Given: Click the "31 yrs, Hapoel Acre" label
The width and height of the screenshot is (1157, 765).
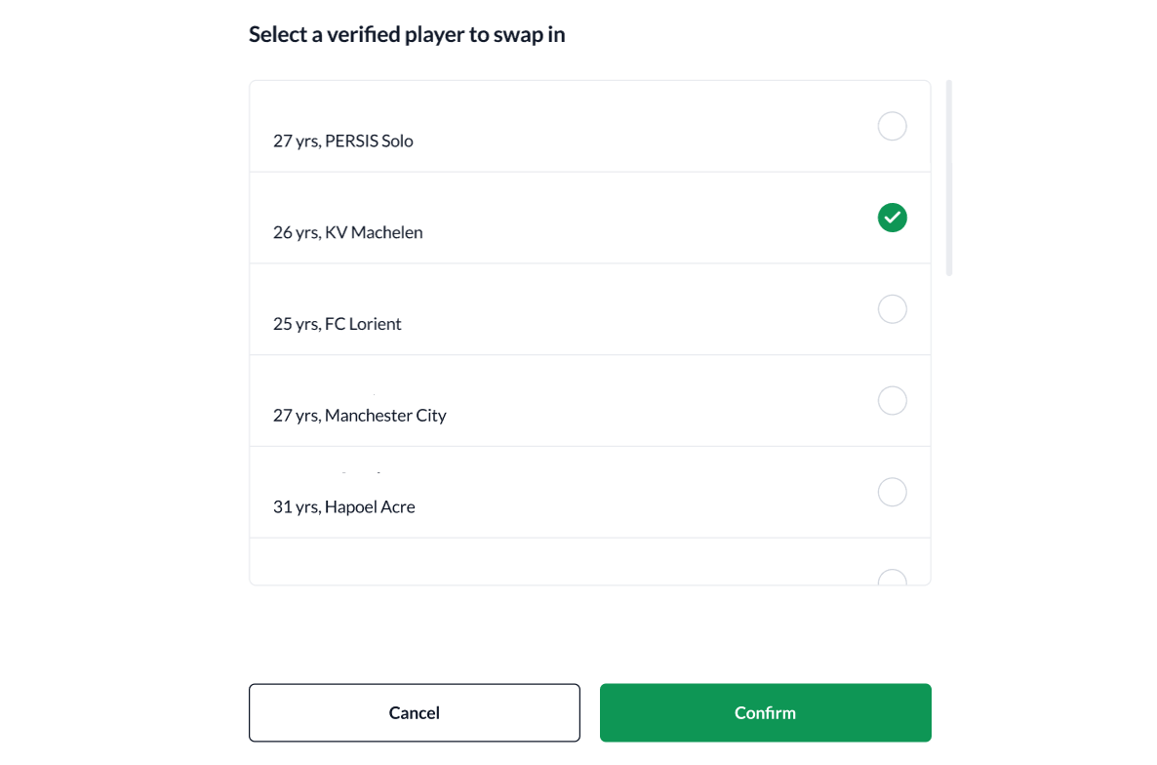Looking at the screenshot, I should point(343,506).
